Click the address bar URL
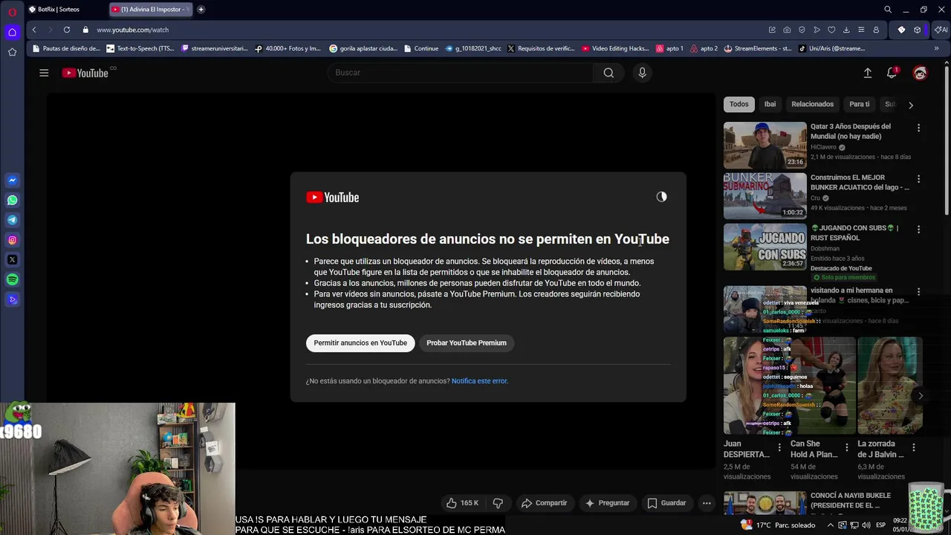Screen dimensions: 951x535 click(x=132, y=30)
